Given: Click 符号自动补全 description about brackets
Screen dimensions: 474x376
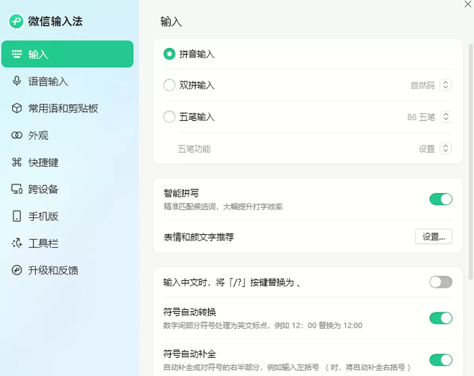Looking at the screenshot, I should pyautogui.click(x=288, y=367).
